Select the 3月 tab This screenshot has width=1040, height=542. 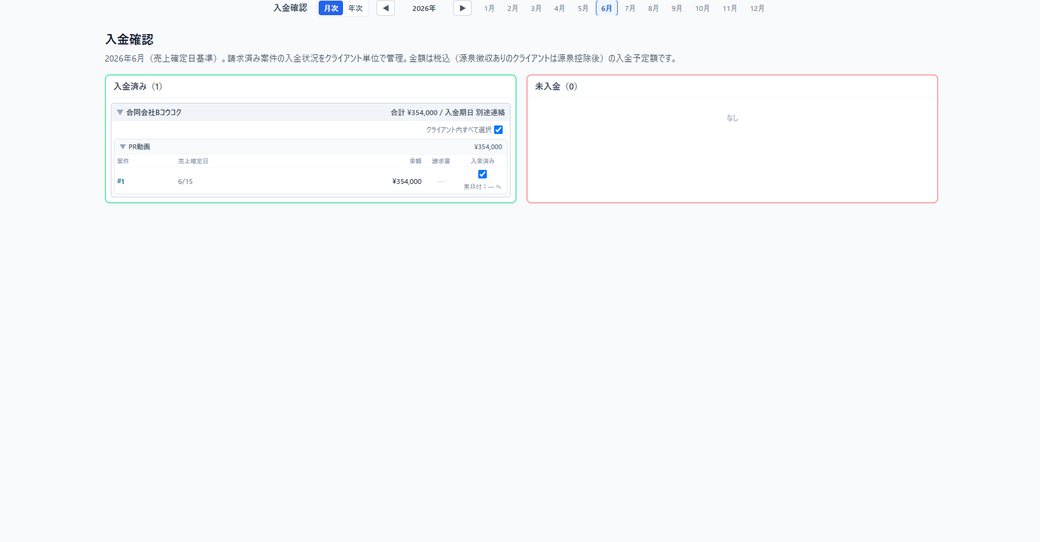tap(536, 8)
